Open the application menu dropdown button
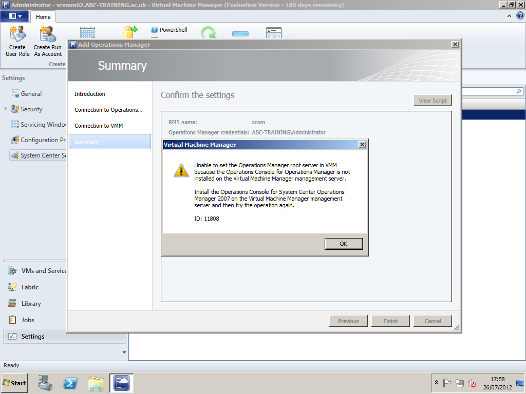The height and width of the screenshot is (394, 526). pos(15,16)
